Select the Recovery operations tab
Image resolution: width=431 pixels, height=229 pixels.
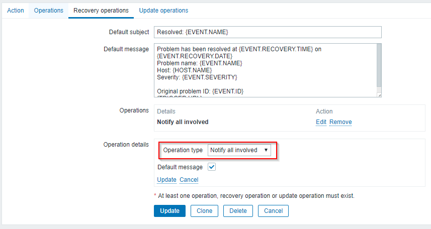coord(101,10)
